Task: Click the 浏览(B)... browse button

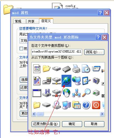Action: tap(94, 52)
